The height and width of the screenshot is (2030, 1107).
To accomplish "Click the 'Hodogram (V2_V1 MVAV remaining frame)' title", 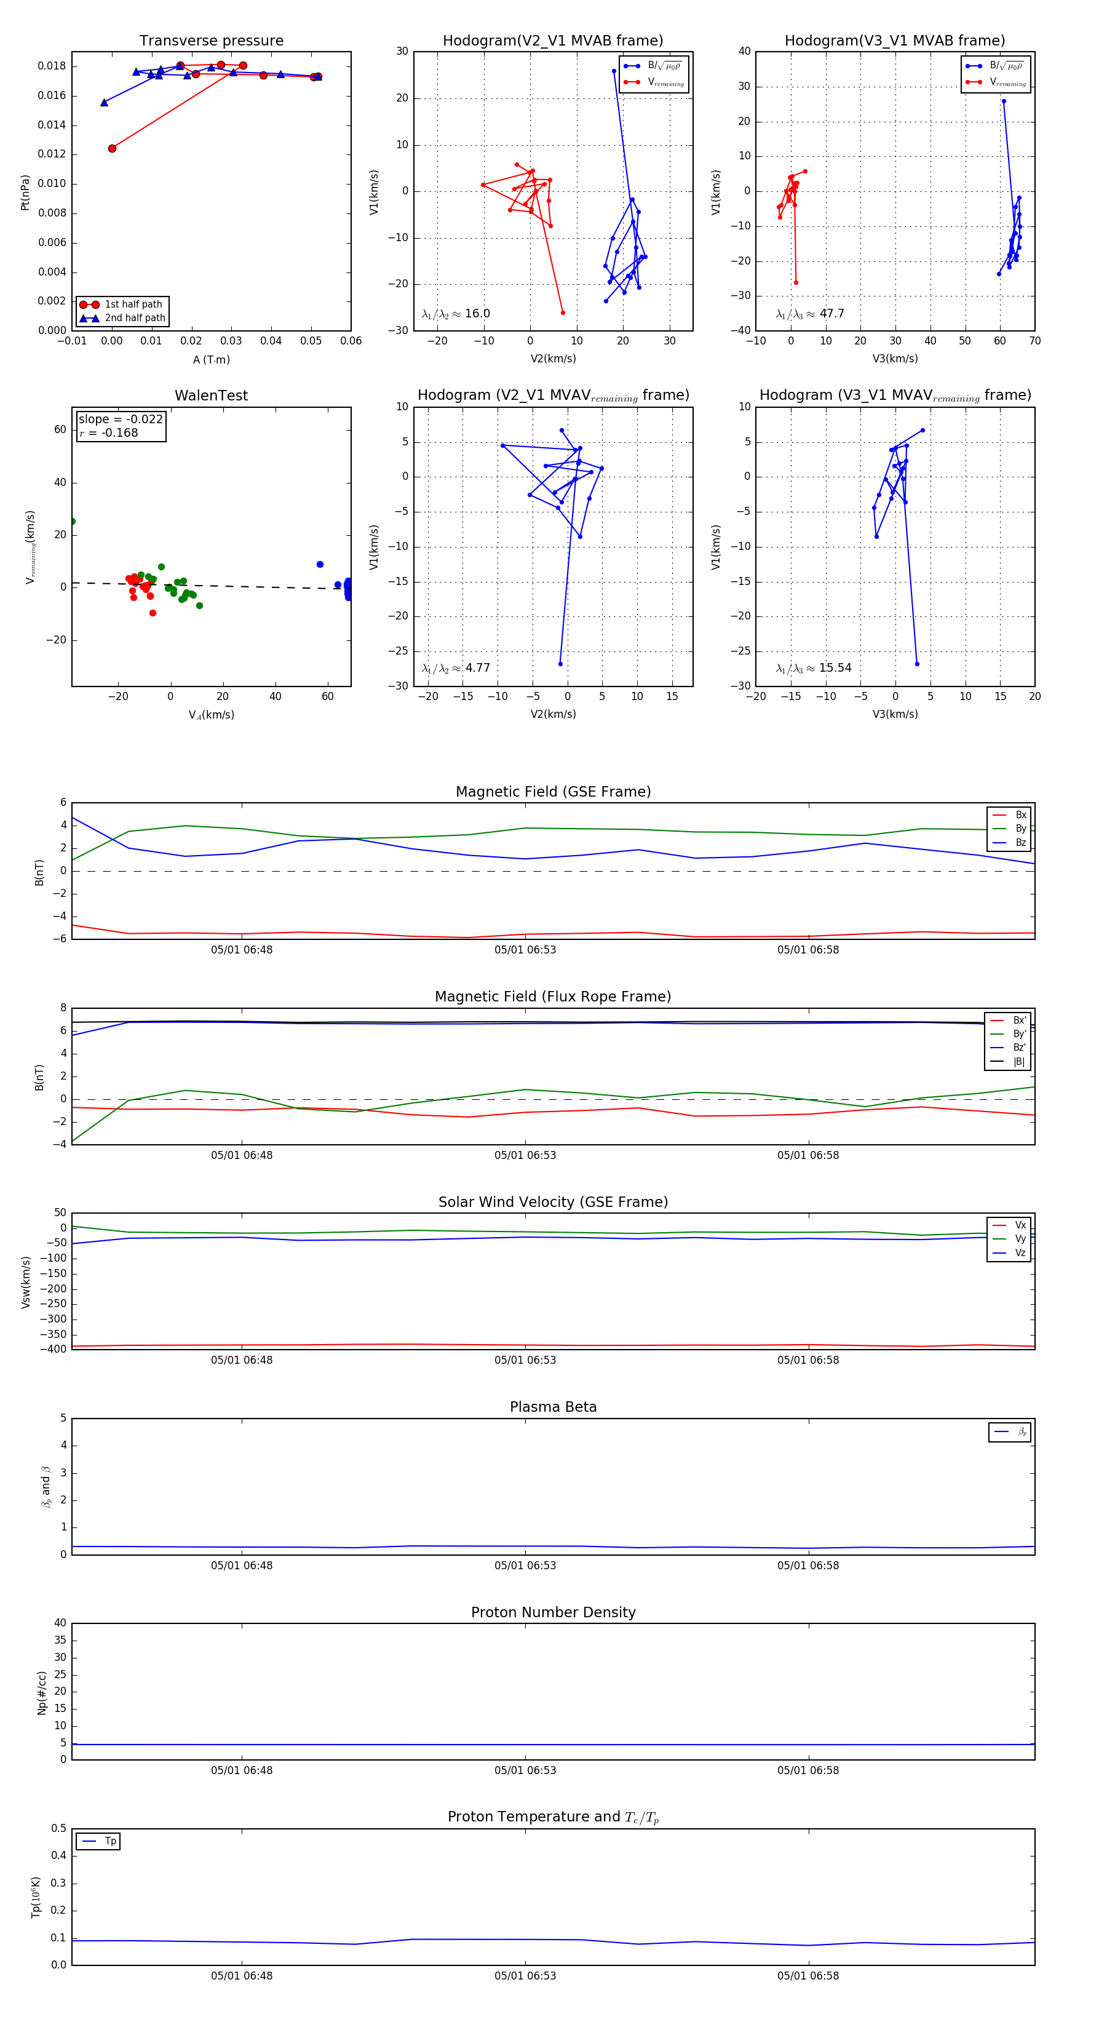I will coord(553,396).
